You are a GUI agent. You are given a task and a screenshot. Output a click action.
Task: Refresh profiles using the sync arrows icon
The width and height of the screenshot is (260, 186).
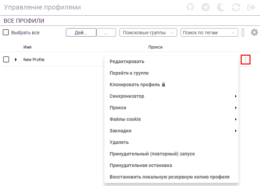pyautogui.click(x=236, y=7)
